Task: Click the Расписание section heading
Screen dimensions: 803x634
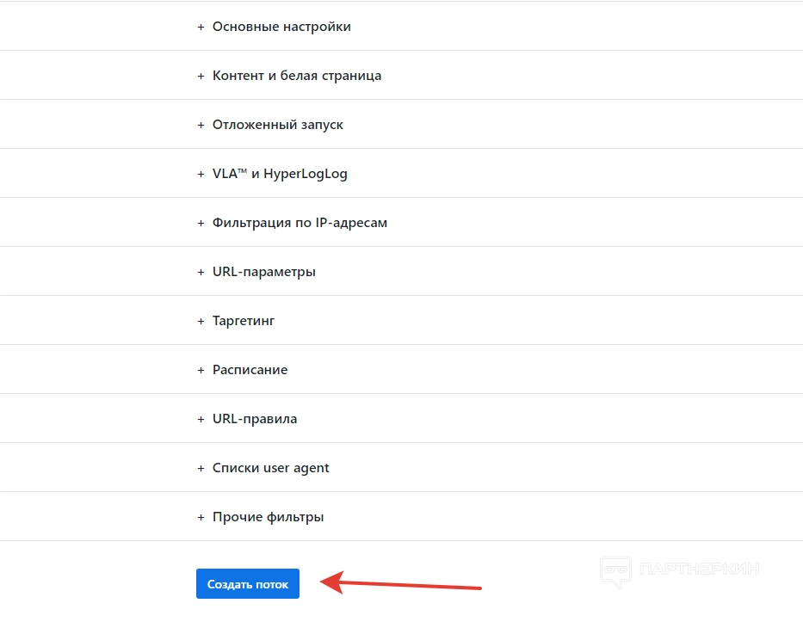Action: pos(250,370)
